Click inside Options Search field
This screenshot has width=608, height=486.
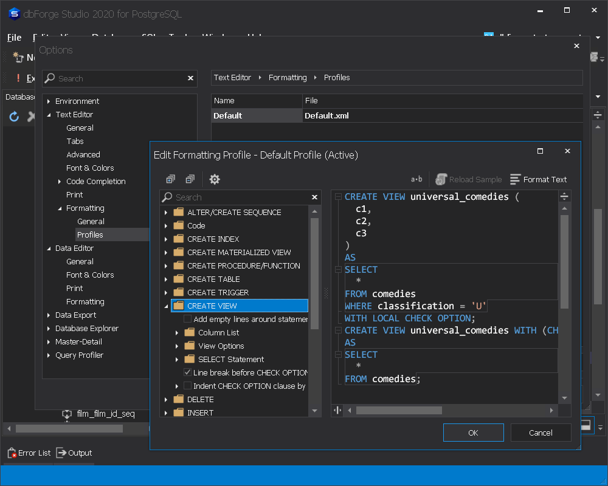(x=120, y=78)
